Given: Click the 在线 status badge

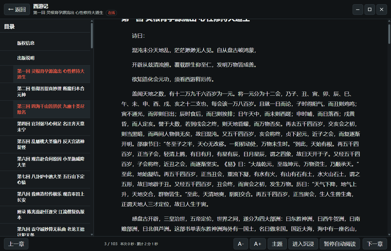Looking at the screenshot, I should coord(111,13).
